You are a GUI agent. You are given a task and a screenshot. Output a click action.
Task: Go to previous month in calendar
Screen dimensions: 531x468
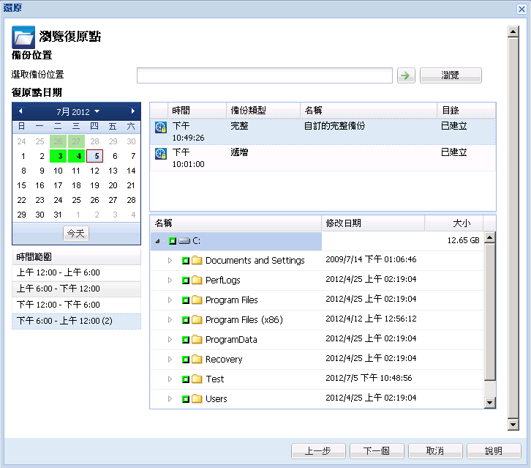(20, 111)
